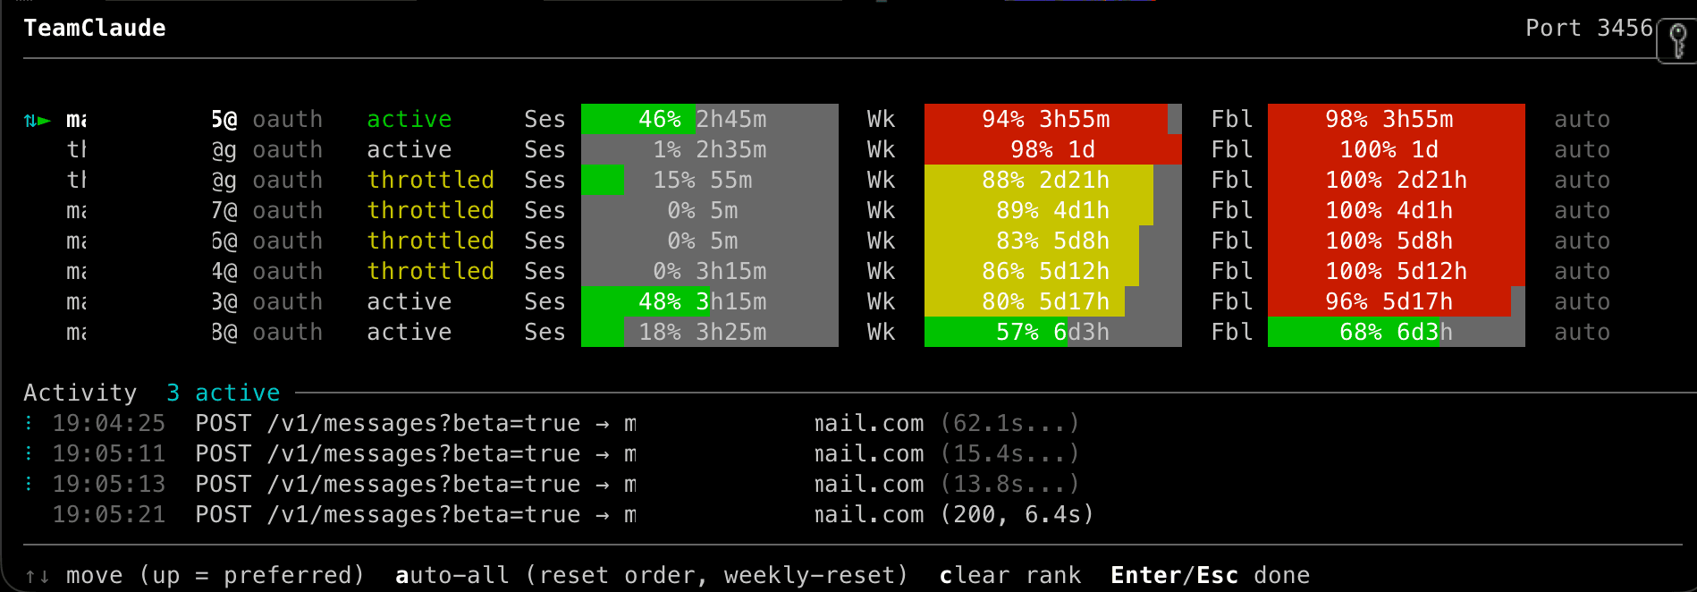
Task: Choose the clear rank footer option
Action: pos(1010,575)
